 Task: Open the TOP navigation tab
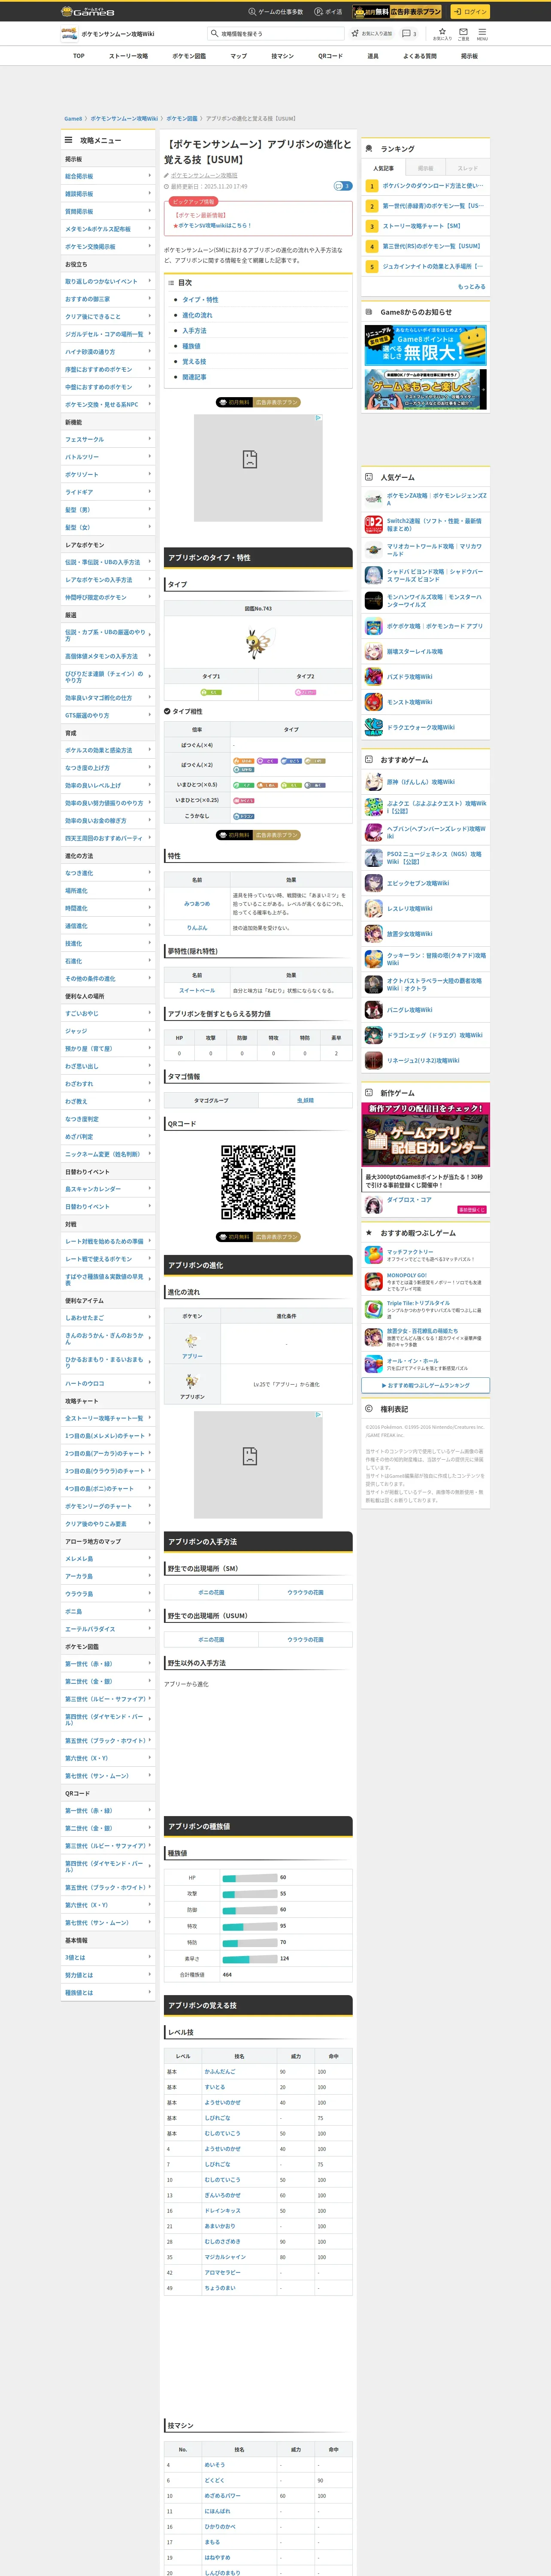coord(79,56)
